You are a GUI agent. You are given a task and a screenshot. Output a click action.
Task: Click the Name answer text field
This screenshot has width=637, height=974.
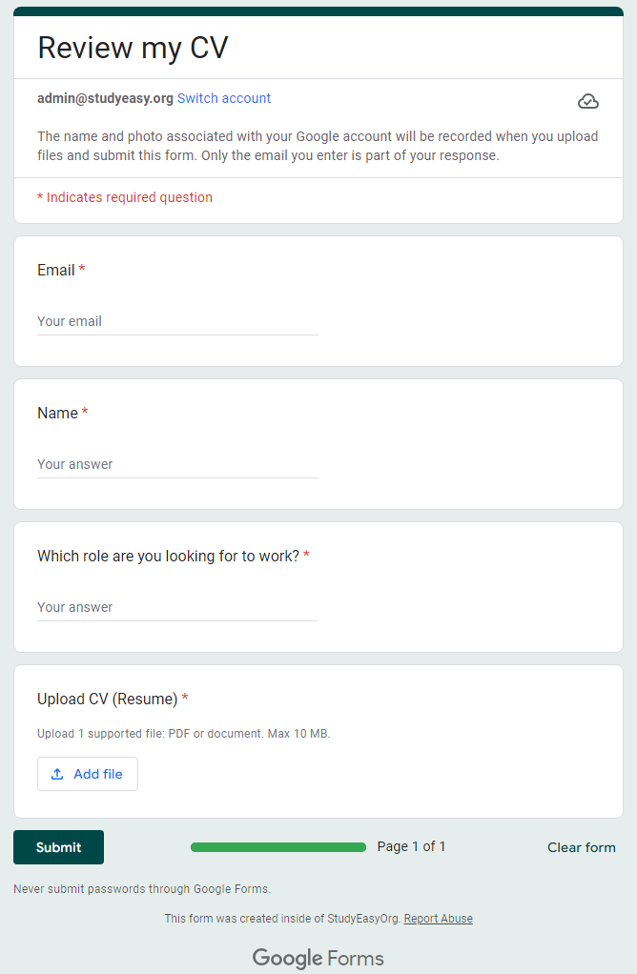[x=177, y=465]
